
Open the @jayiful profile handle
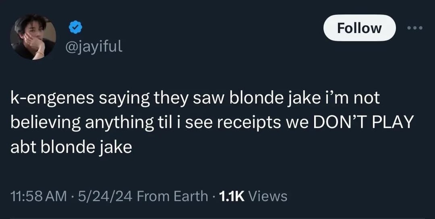coord(94,47)
